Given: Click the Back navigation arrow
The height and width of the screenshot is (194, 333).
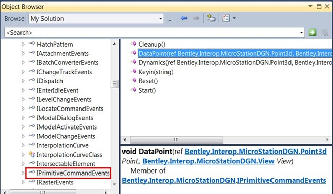Looking at the screenshot, I should click(184, 18).
